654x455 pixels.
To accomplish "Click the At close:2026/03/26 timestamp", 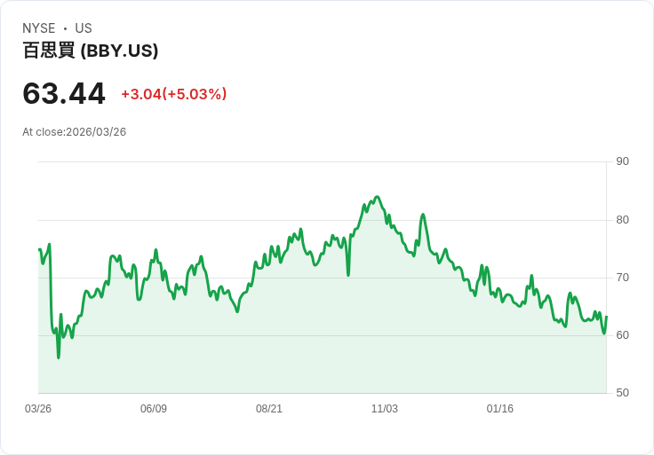I will pyautogui.click(x=75, y=132).
